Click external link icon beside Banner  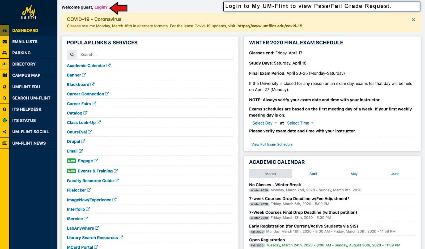pyautogui.click(x=84, y=75)
